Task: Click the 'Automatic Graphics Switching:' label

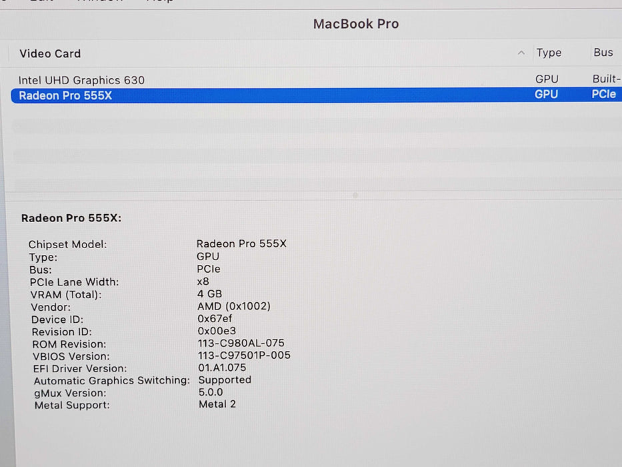Action: [112, 380]
